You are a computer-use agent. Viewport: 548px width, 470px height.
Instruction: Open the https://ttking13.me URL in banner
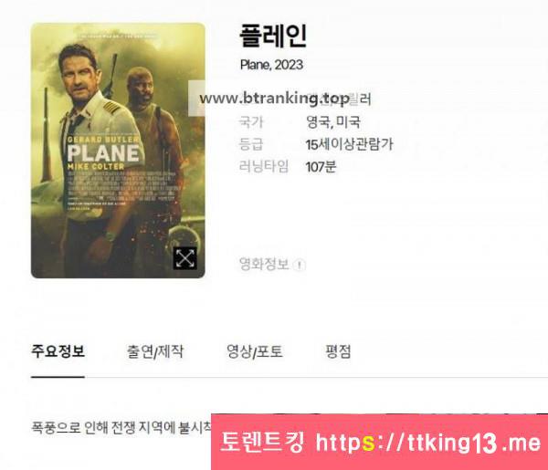(428, 443)
